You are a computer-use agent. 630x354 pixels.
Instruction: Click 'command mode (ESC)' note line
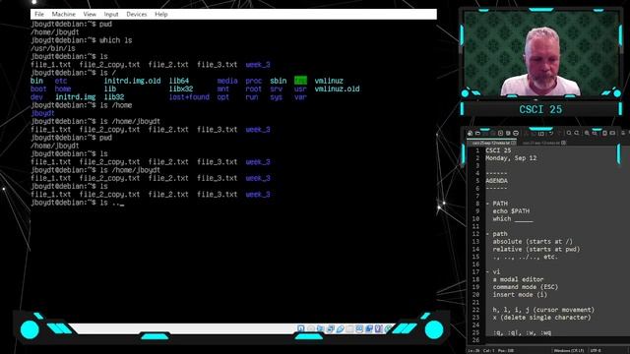point(526,287)
